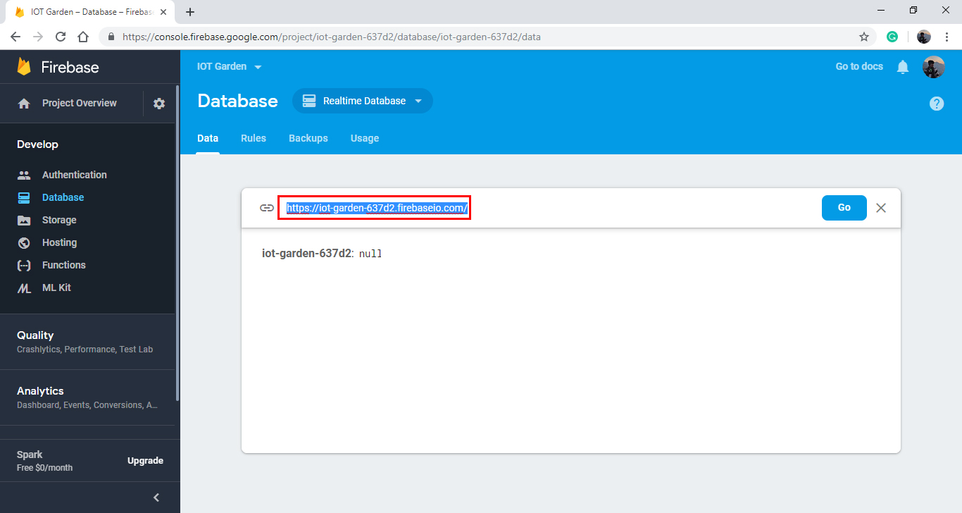This screenshot has width=962, height=513.
Task: Bookmark this page with the star icon
Action: (864, 36)
